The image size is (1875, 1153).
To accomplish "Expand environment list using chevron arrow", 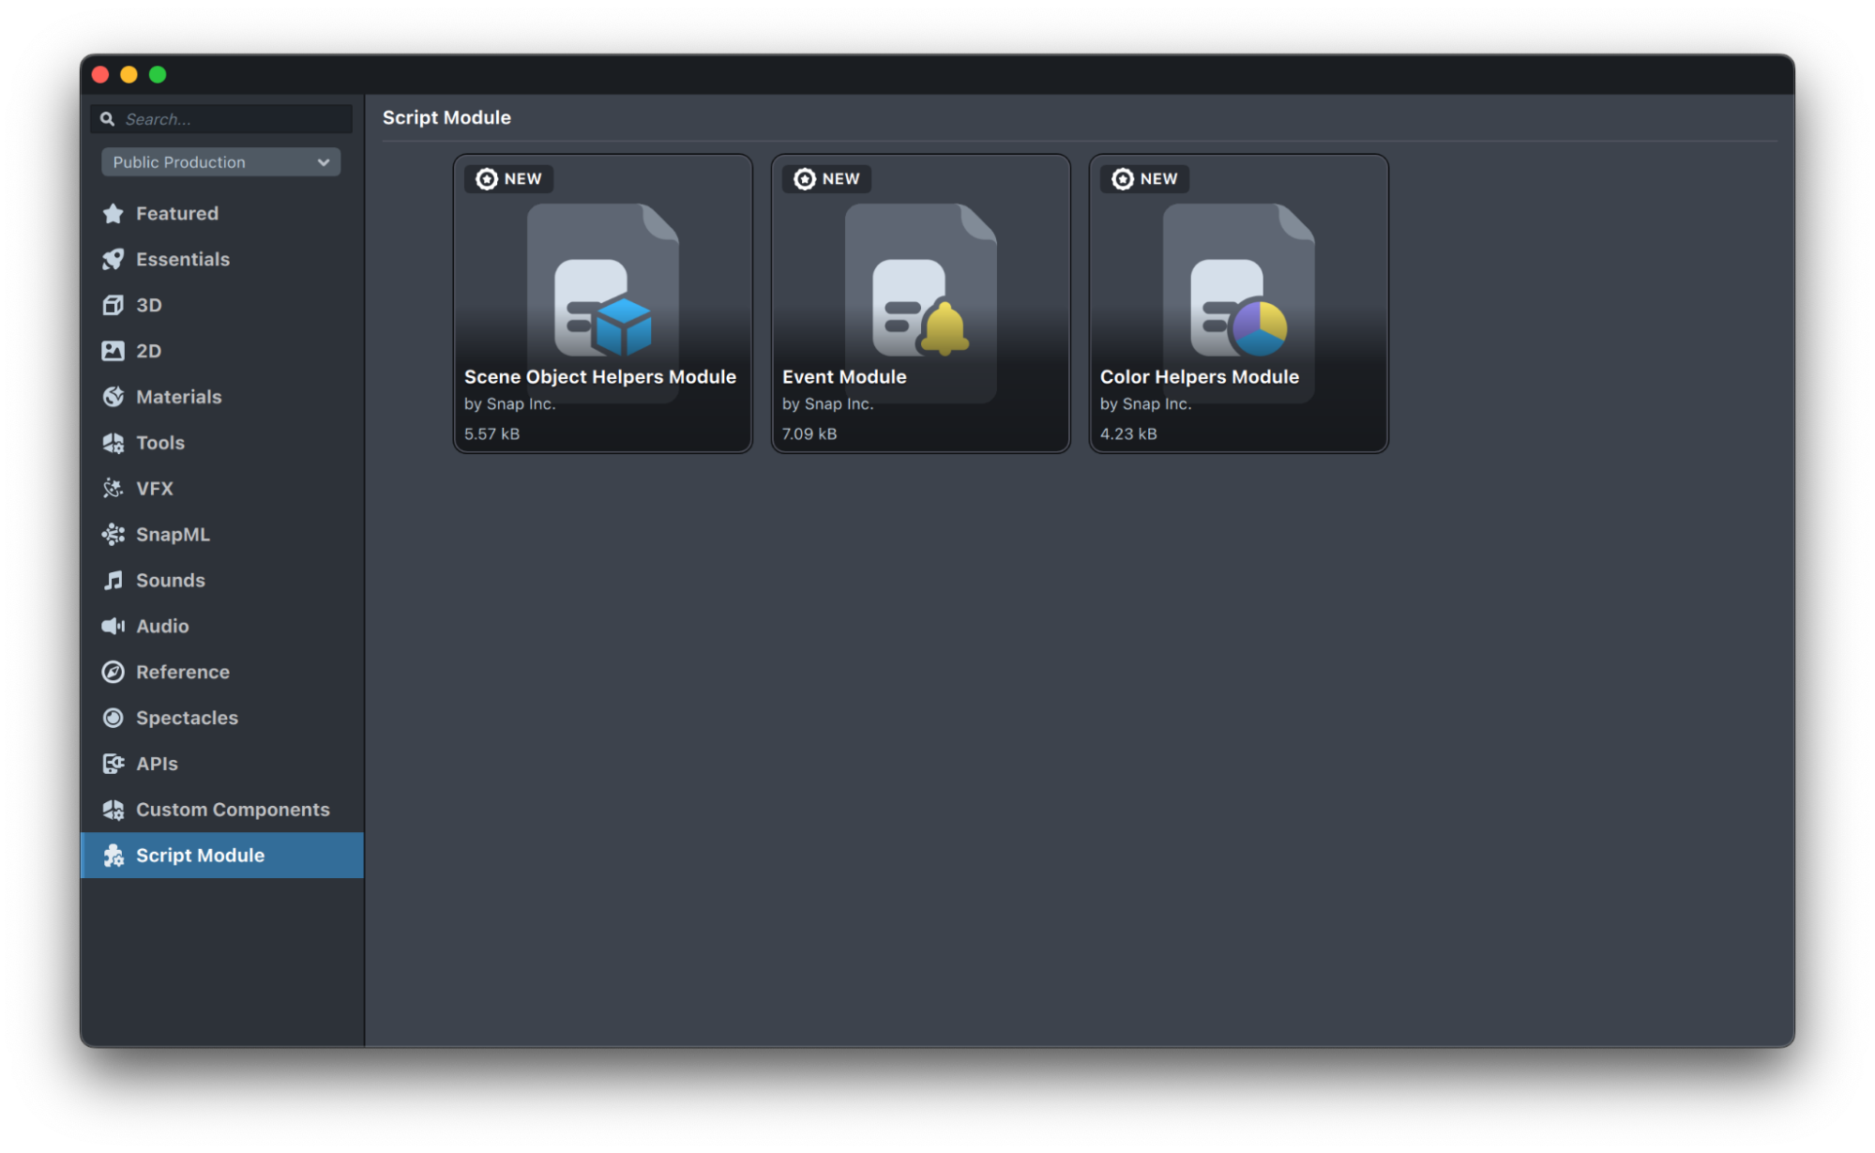I will coord(324,162).
